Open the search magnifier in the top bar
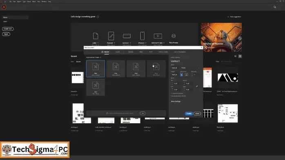 point(275,7)
